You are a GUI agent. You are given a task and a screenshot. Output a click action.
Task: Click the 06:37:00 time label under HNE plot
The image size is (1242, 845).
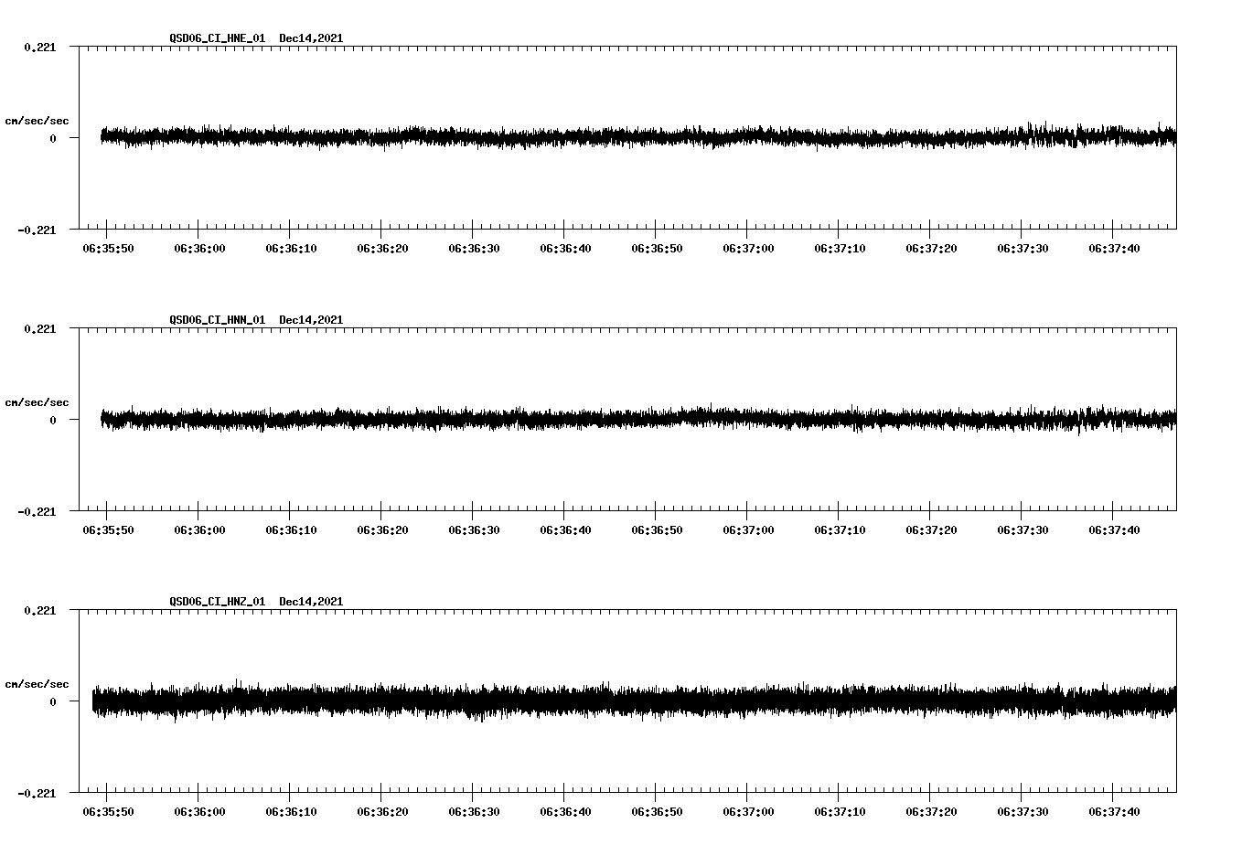click(x=748, y=249)
